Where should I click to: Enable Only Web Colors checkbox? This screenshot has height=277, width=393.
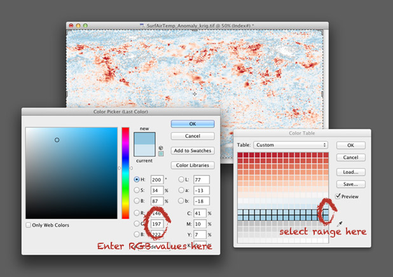coord(29,225)
